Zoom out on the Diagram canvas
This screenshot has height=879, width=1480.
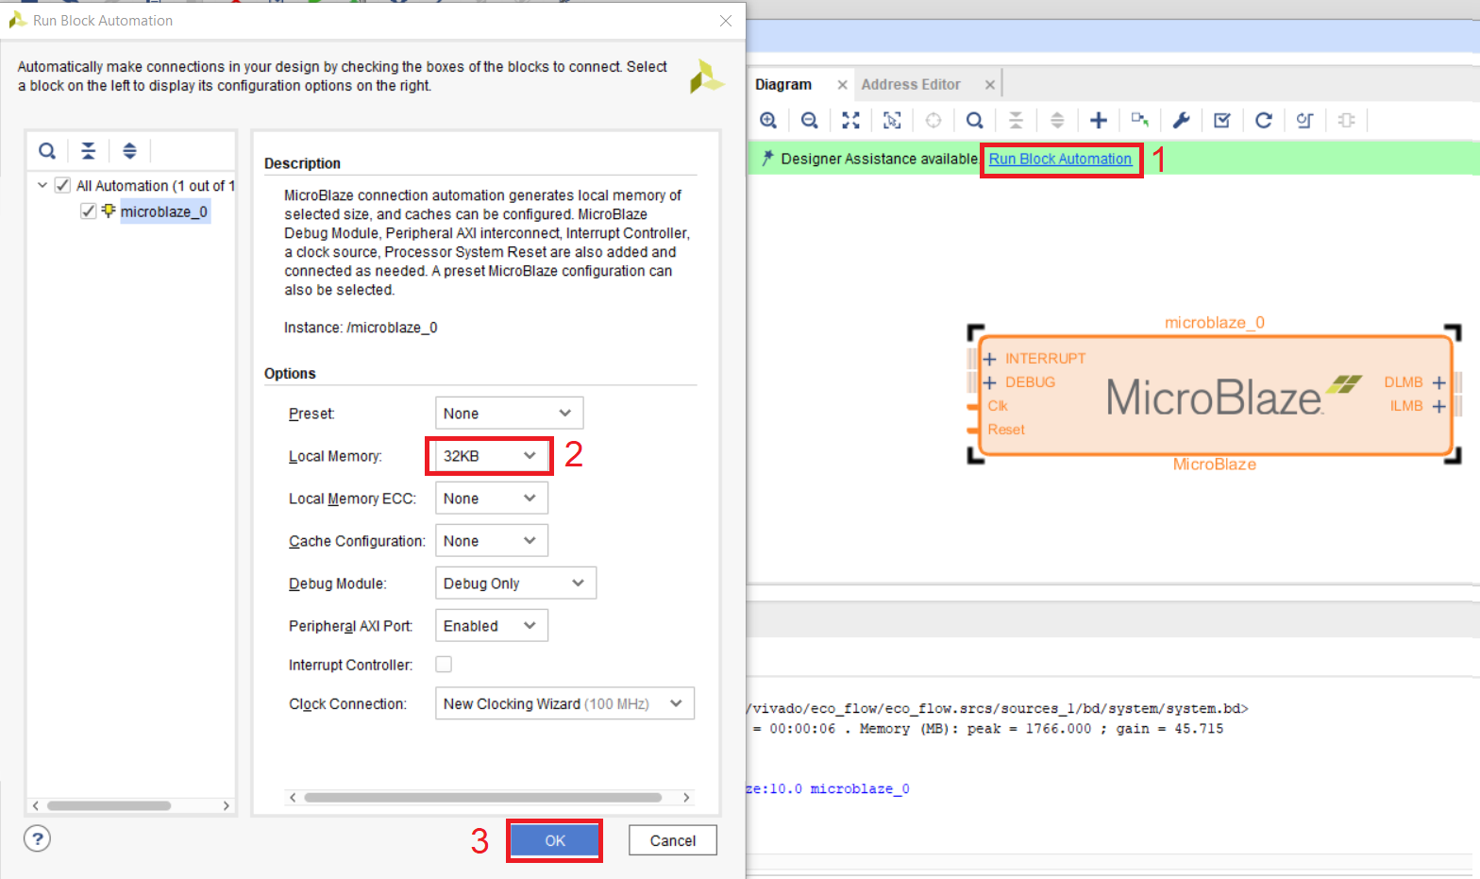coord(810,120)
